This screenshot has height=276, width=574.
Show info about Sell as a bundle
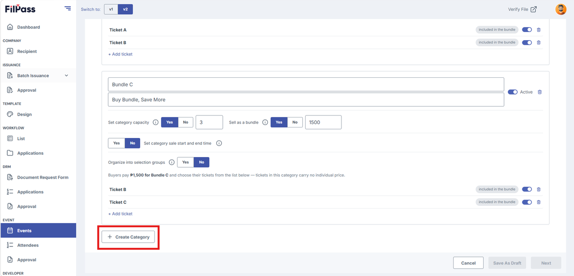tap(265, 122)
